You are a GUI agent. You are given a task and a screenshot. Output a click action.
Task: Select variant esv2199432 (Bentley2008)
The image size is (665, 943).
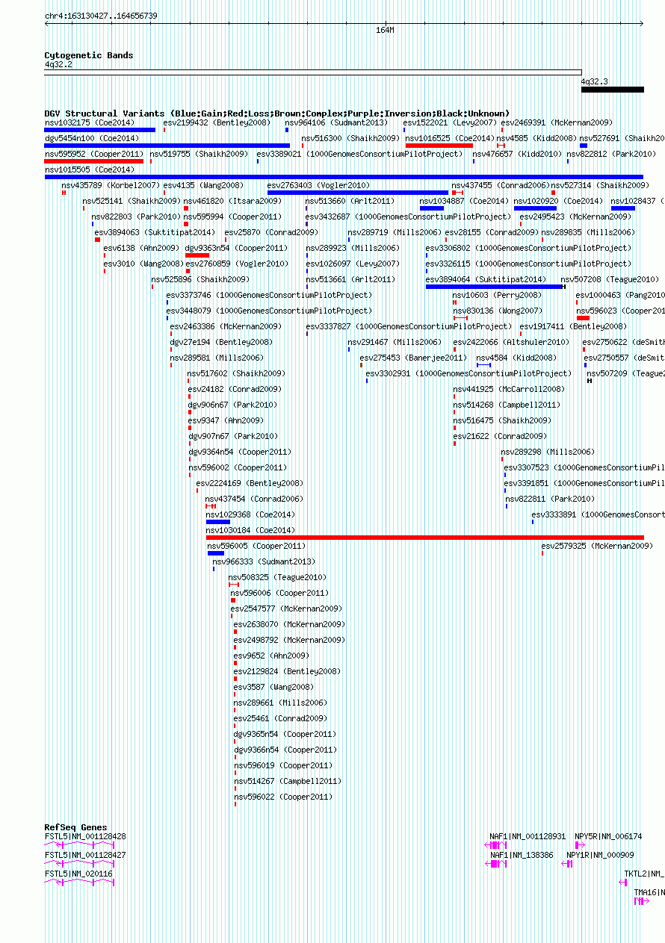pyautogui.click(x=217, y=122)
